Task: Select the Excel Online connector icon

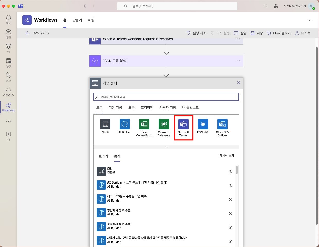Action: (144, 124)
